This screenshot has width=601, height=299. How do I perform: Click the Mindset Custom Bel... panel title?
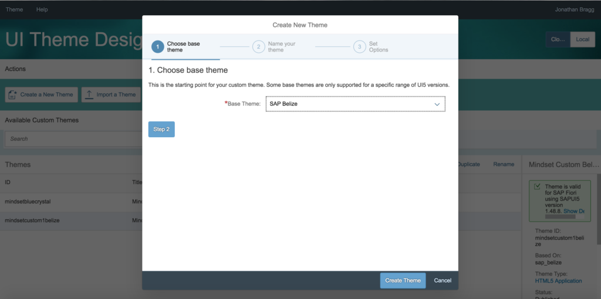[563, 165]
